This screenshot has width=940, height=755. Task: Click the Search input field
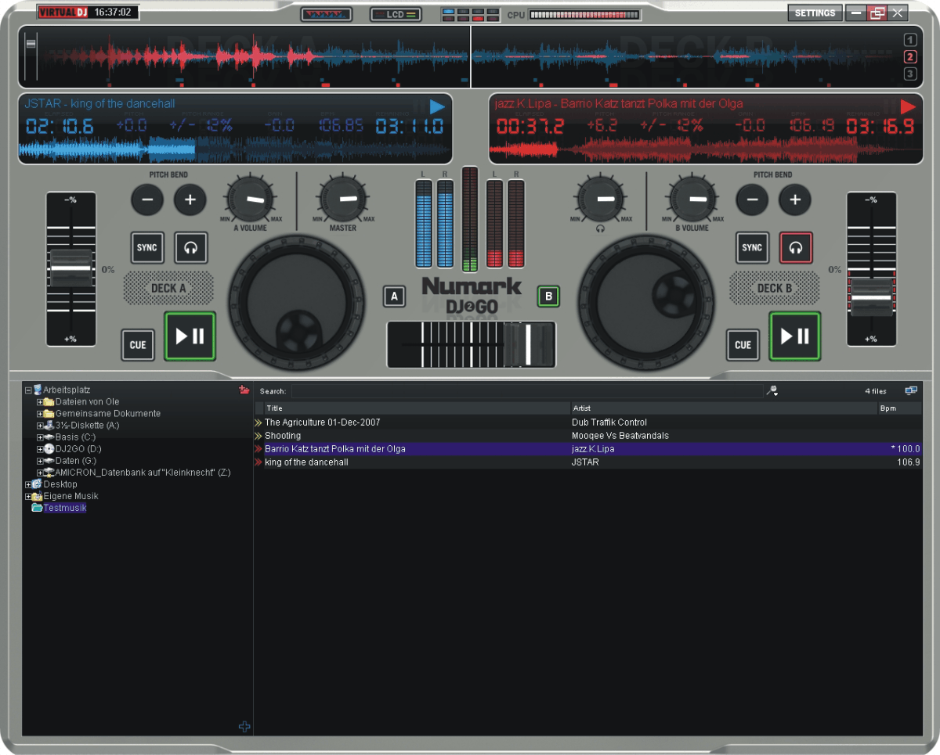pos(526,391)
